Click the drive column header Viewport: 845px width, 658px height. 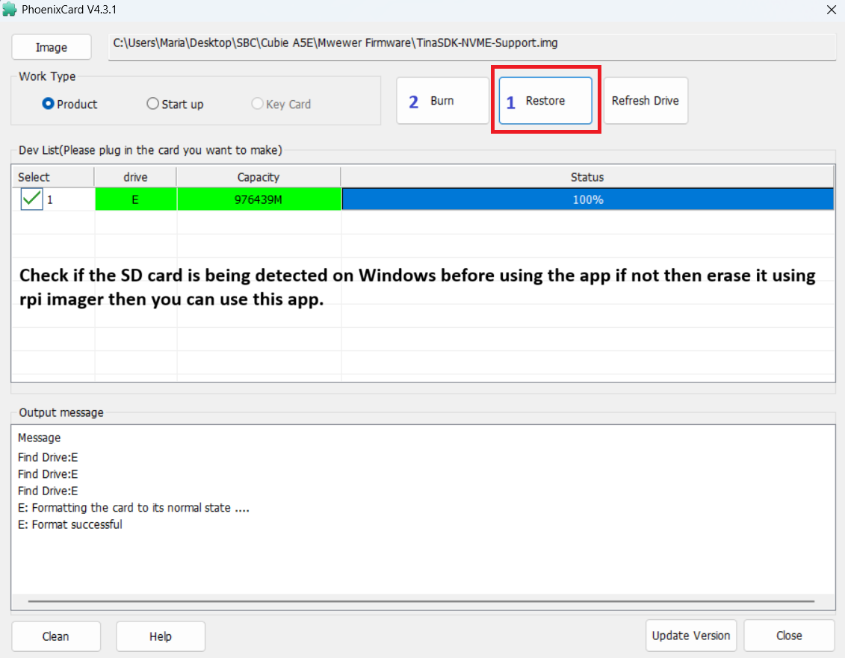135,177
